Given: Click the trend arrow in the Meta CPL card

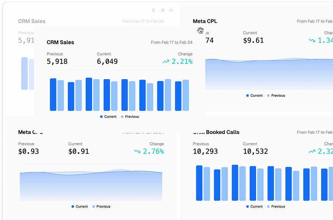Looking at the screenshot, I should coord(312,40).
